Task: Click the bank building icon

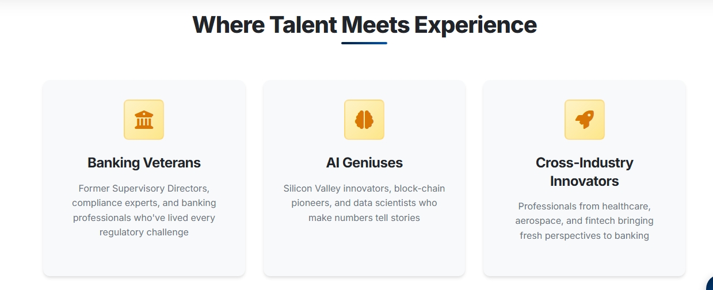Action: tap(144, 120)
